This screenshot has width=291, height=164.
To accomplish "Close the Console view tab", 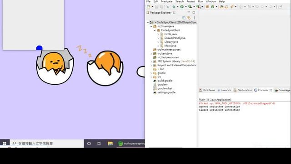I will [x=271, y=90].
